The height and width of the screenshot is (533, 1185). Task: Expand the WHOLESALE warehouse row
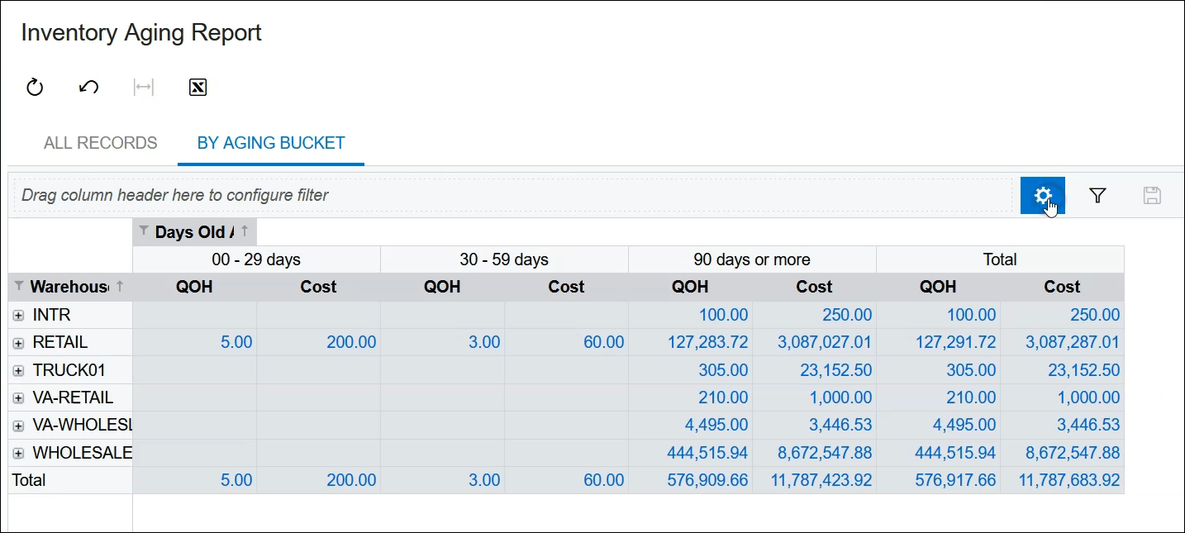click(x=18, y=453)
